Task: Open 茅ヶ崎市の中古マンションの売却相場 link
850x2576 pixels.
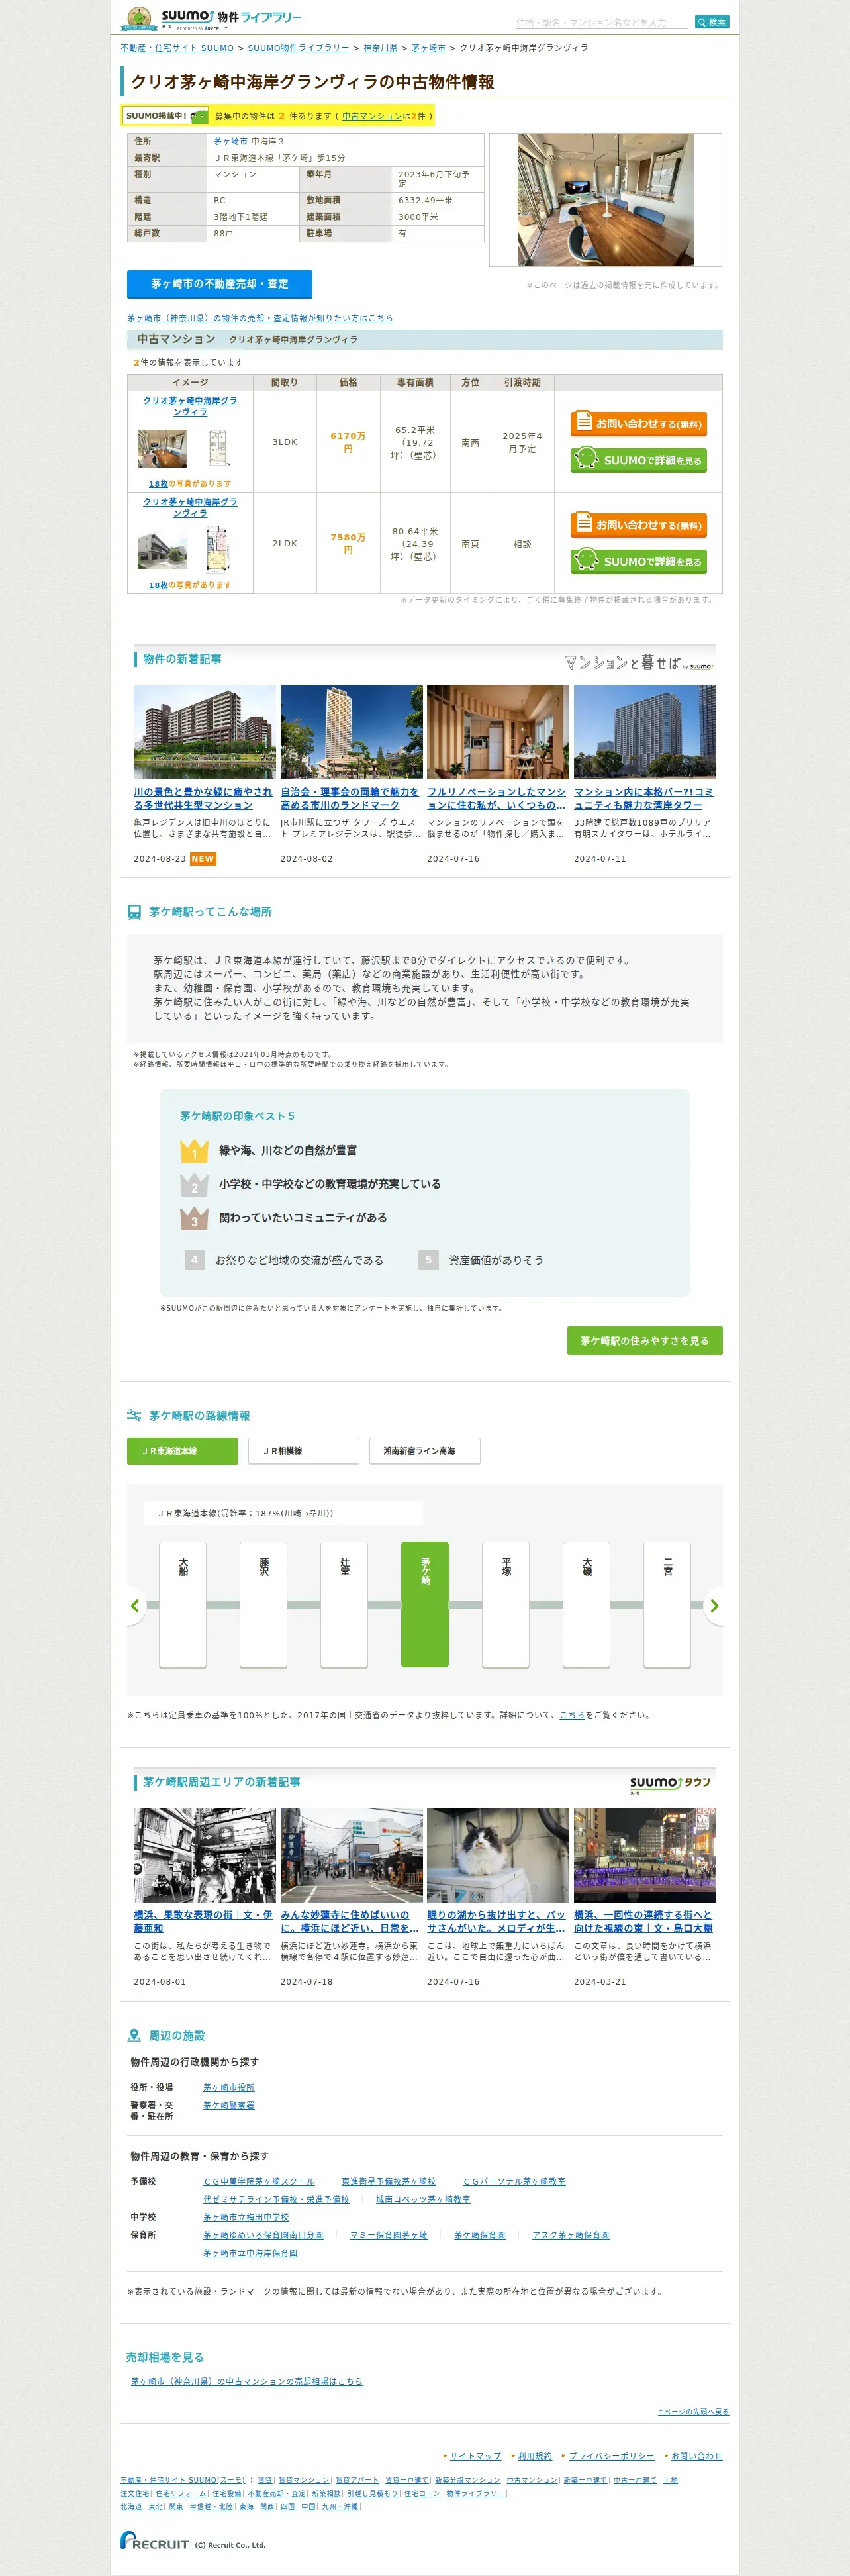Action: (247, 2381)
